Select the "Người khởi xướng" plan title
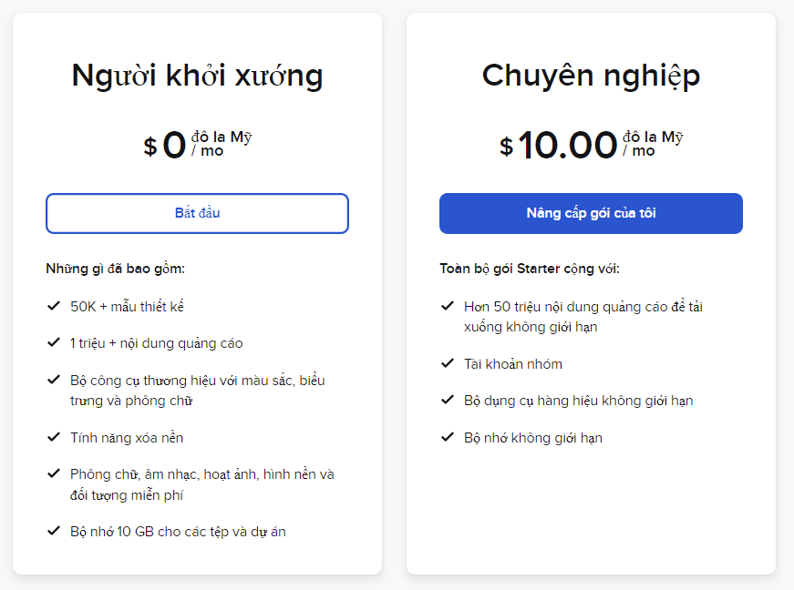 (197, 76)
